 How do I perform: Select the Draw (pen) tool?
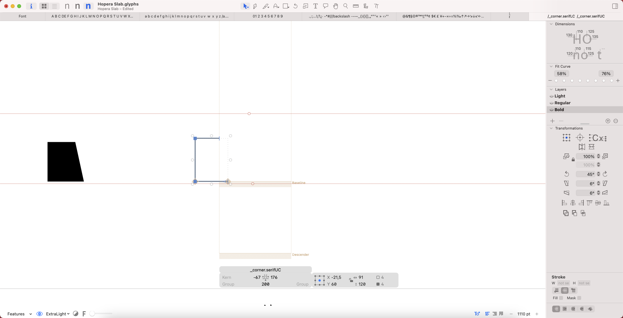[255, 6]
